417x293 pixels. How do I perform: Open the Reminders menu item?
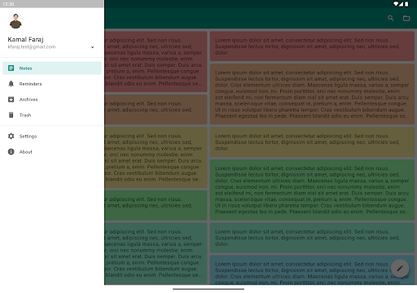(52, 84)
